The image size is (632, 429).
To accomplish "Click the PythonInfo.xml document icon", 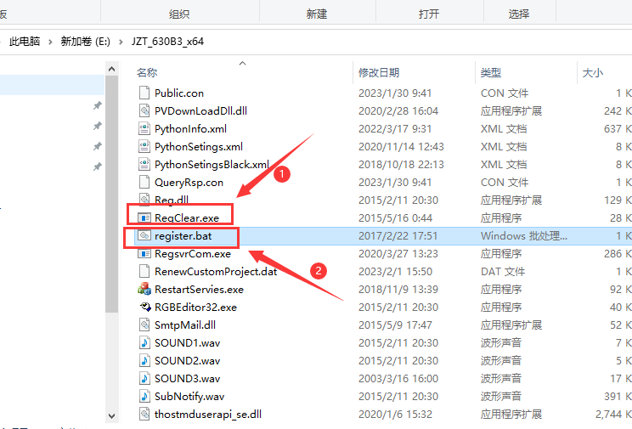I will click(144, 129).
